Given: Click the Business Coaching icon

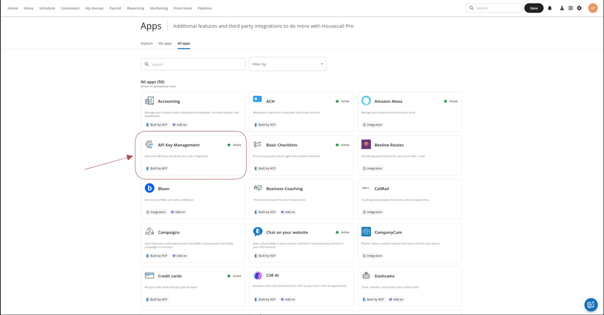Looking at the screenshot, I should pos(258,188).
